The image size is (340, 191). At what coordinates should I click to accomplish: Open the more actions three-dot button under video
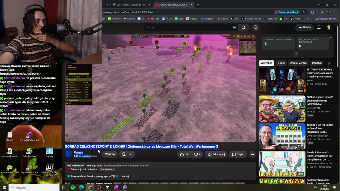tap(252, 154)
